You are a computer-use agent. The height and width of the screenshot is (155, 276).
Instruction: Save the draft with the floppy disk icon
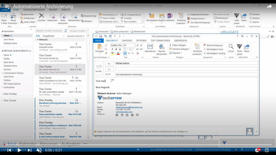pyautogui.click(x=101, y=36)
